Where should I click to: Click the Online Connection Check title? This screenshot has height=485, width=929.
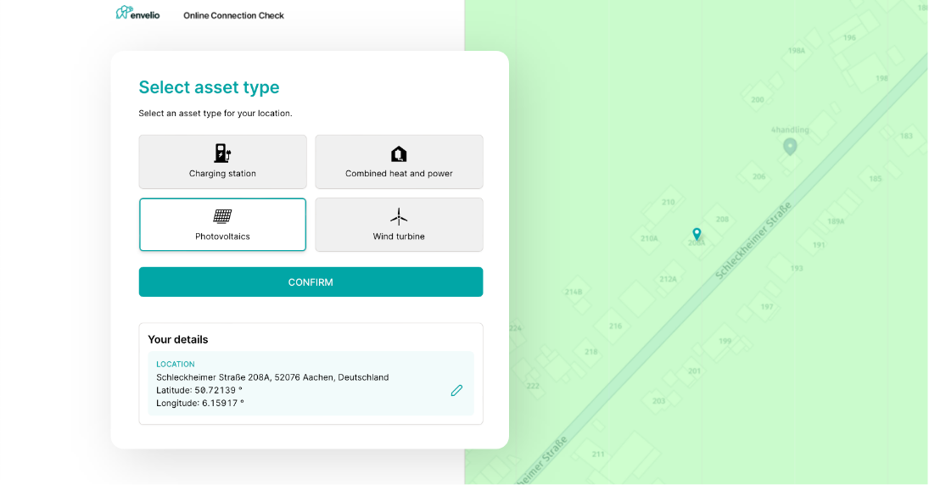[x=233, y=15]
